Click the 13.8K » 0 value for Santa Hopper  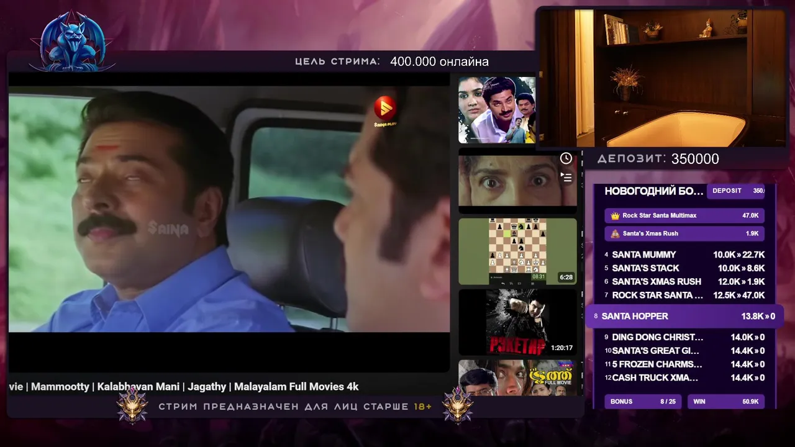click(758, 316)
